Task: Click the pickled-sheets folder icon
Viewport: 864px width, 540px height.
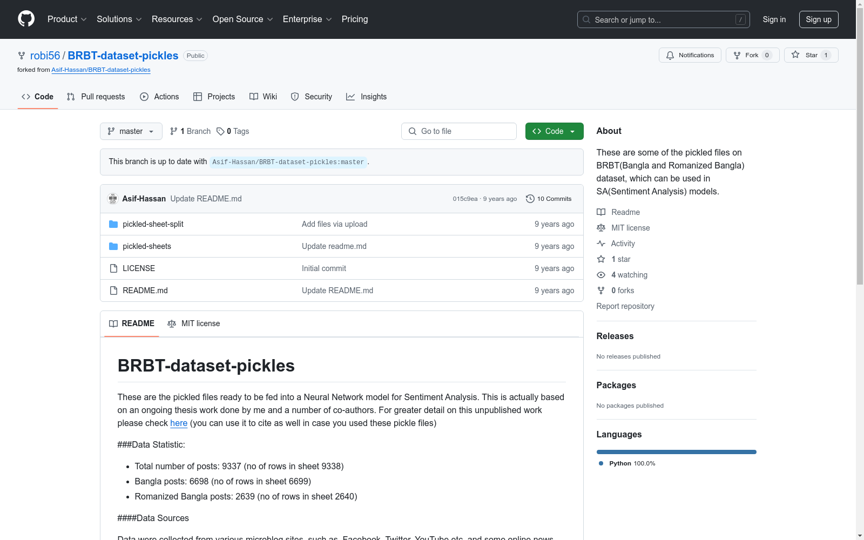Action: [113, 246]
